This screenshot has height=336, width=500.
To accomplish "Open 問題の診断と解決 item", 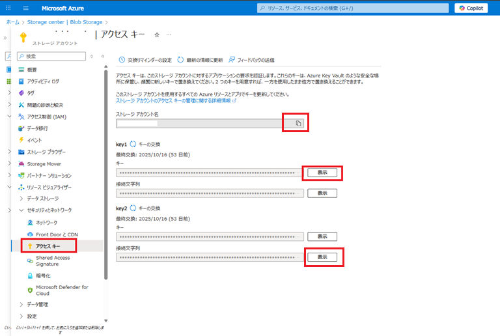I will pos(45,105).
